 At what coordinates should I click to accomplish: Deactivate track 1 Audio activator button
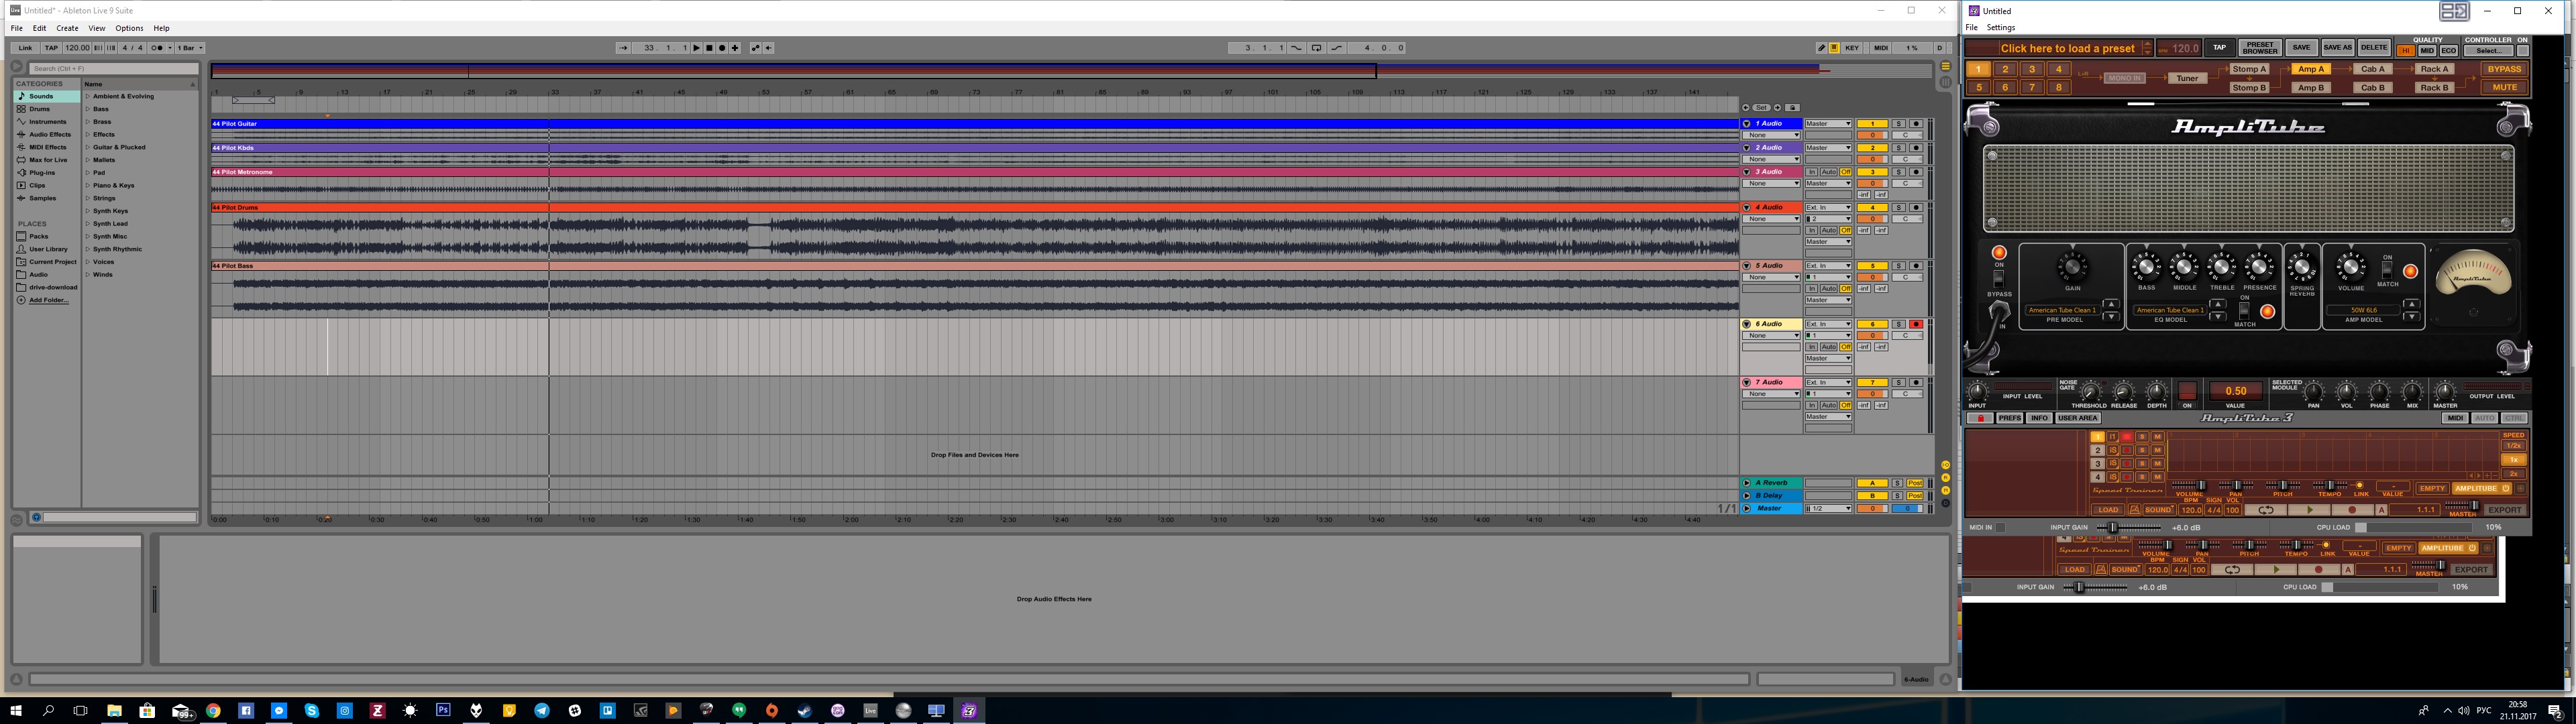(x=1873, y=124)
